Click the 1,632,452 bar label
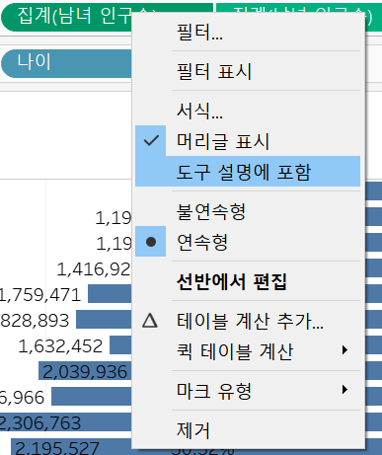382x455 pixels. coord(60,346)
